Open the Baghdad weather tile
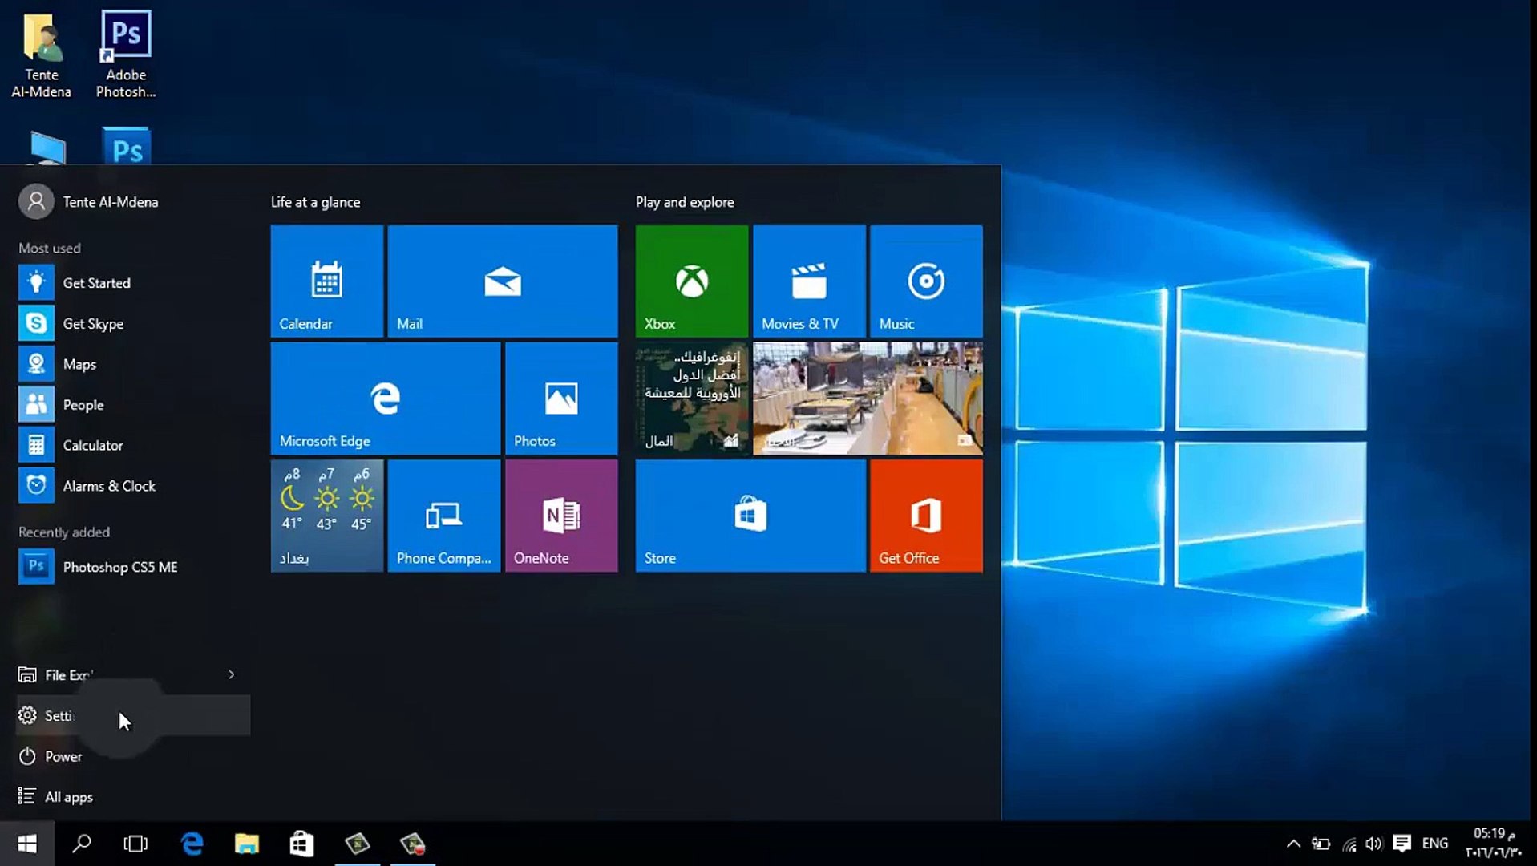Image resolution: width=1537 pixels, height=866 pixels. (x=326, y=515)
